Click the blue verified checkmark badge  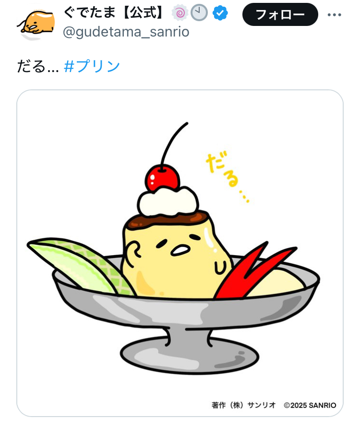coord(220,13)
